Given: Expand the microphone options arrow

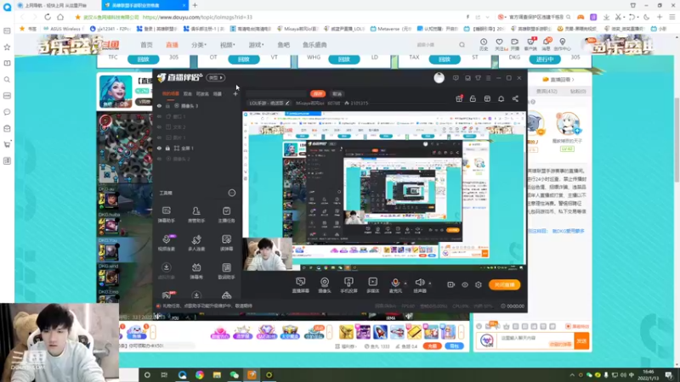Looking at the screenshot, I should coord(405,284).
